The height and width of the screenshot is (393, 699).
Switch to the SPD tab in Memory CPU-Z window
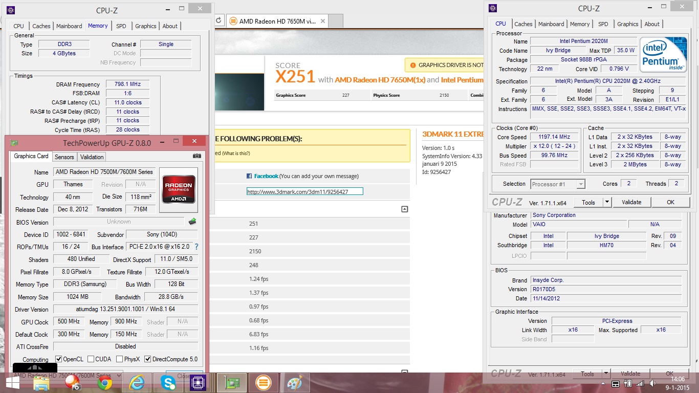[121, 26]
